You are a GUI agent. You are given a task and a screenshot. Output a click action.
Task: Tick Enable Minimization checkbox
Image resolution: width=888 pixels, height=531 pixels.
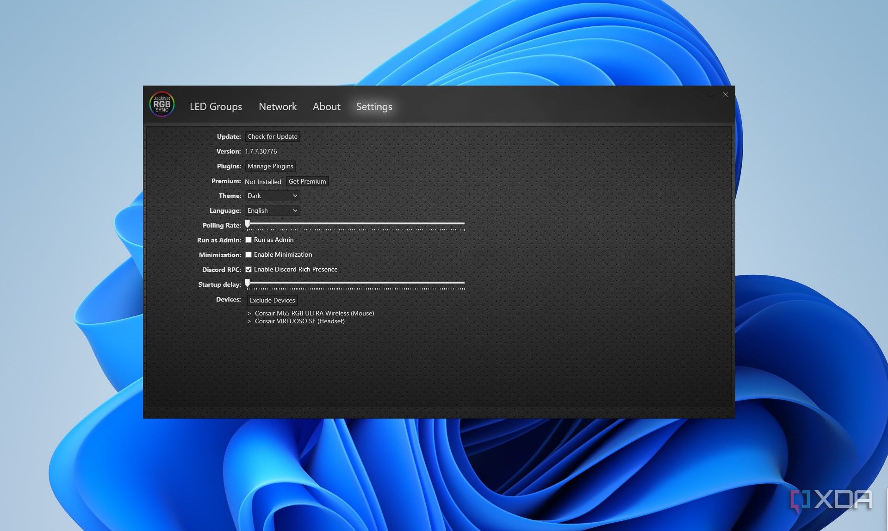[x=248, y=254]
